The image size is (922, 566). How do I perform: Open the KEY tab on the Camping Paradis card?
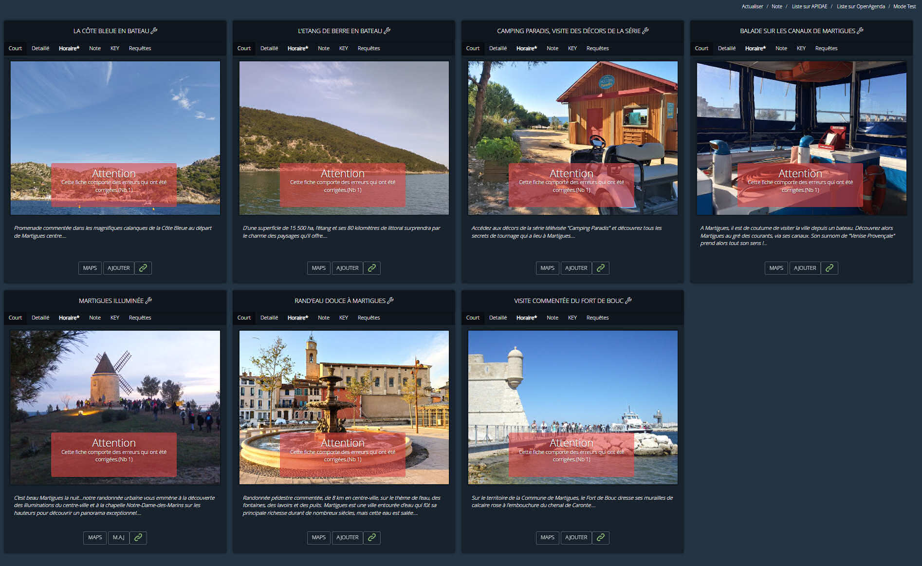point(572,48)
